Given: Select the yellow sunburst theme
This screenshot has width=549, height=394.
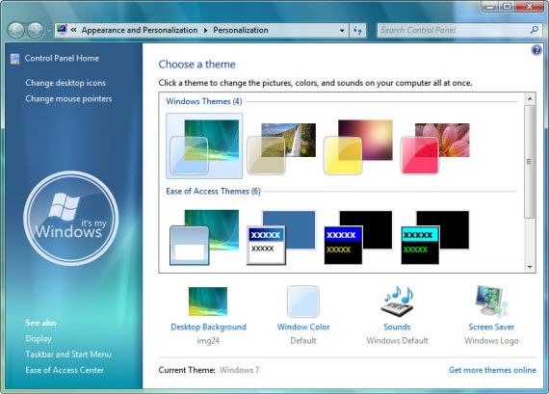Looking at the screenshot, I should coord(358,146).
